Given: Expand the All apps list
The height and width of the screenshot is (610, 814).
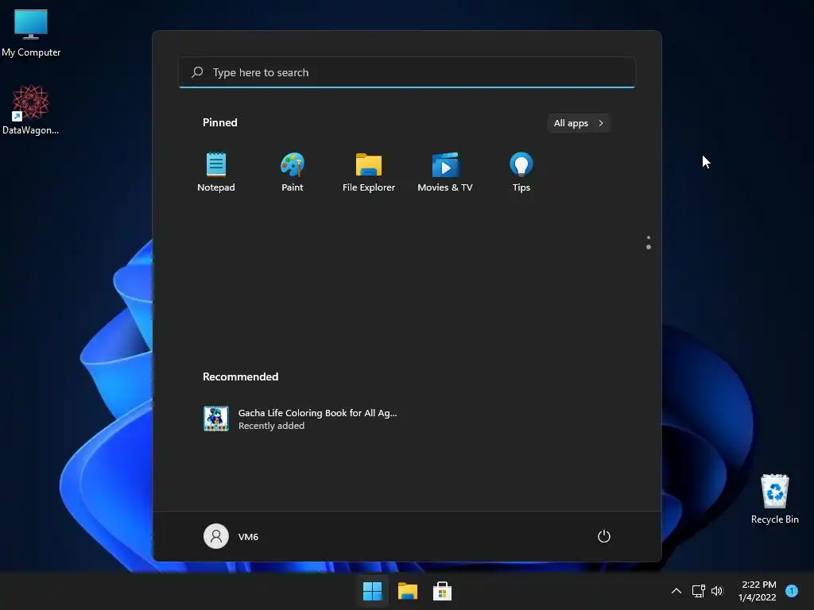Looking at the screenshot, I should [579, 123].
